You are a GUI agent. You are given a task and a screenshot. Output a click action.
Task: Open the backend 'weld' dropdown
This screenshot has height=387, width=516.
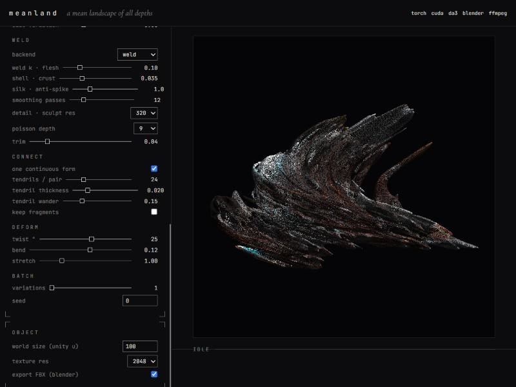[x=137, y=55]
